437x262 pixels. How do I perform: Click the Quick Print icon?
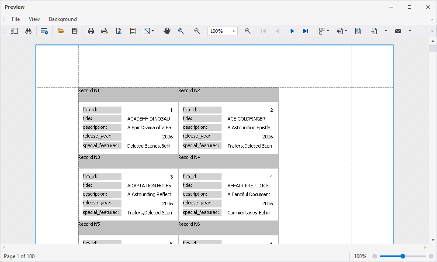point(104,31)
